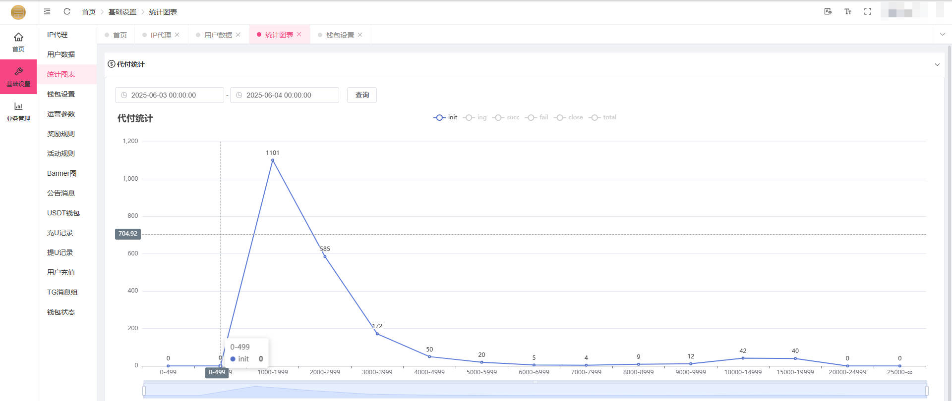This screenshot has width=952, height=401.
Task: Click the 查询 button
Action: pos(362,95)
